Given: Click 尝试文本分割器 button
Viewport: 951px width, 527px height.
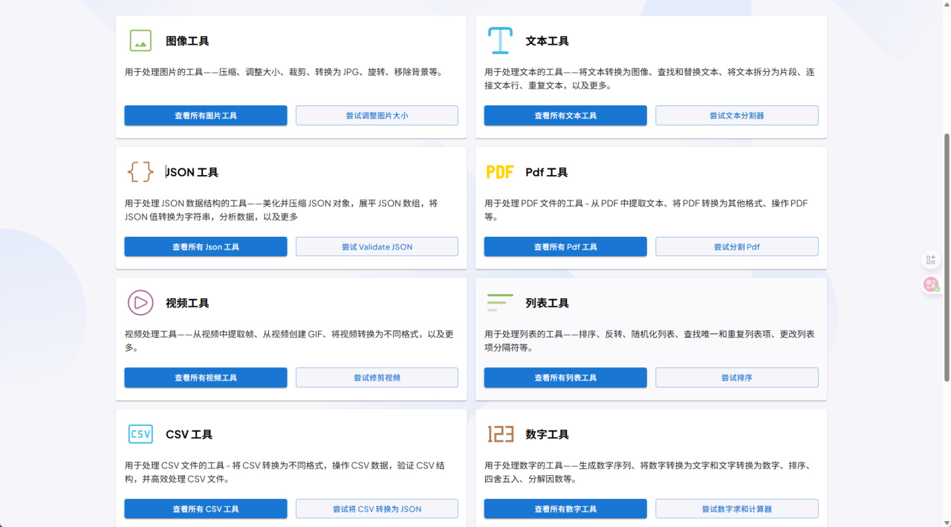Looking at the screenshot, I should pos(737,116).
